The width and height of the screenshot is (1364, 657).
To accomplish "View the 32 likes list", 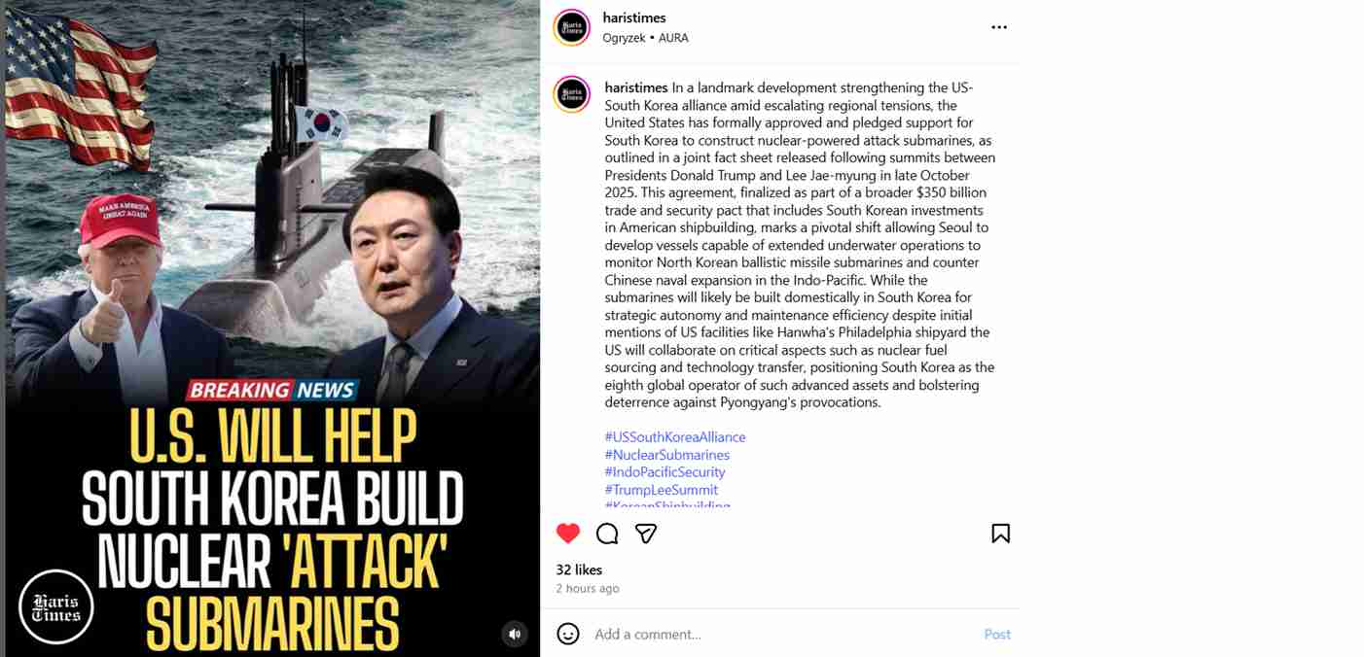I will pos(579,570).
